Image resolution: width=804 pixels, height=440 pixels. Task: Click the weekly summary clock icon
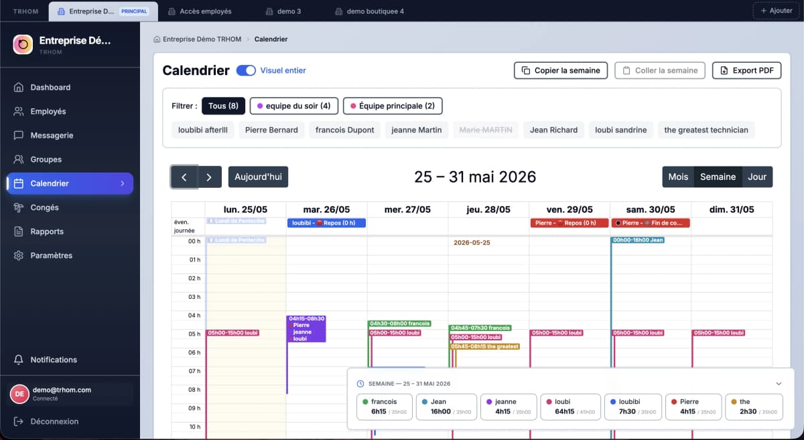(360, 384)
